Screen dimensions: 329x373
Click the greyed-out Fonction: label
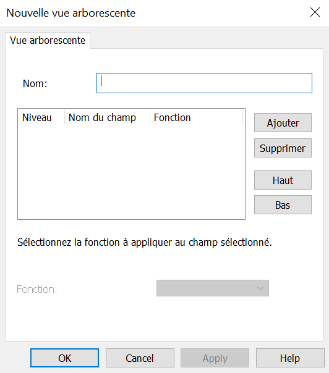pyautogui.click(x=37, y=289)
